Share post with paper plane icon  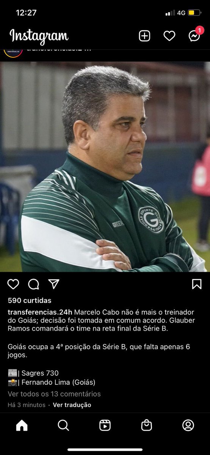(54, 284)
